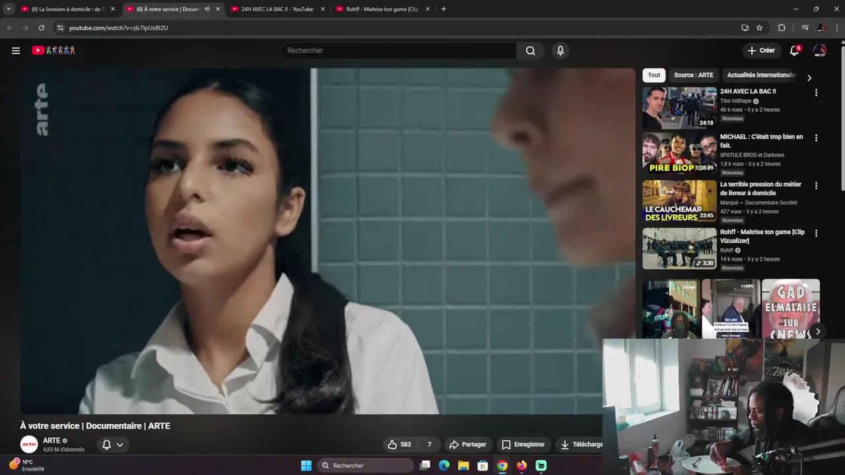The image size is (845, 475).
Task: Open the notifications bell in the header
Action: pos(795,50)
